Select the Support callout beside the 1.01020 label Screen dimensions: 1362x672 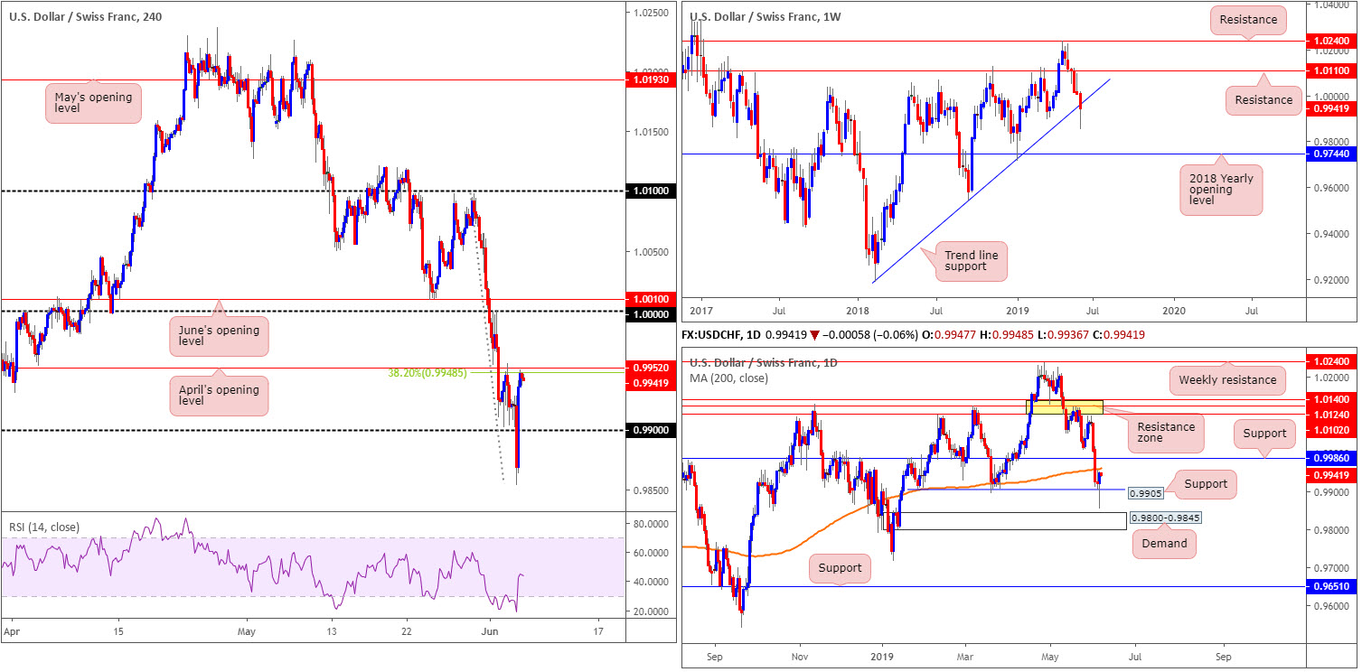[x=1263, y=434]
